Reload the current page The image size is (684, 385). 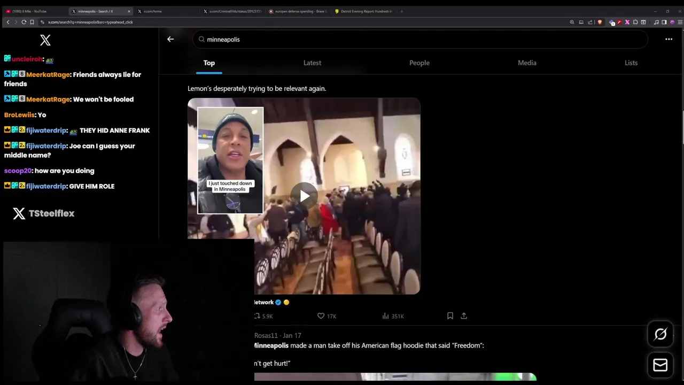[x=24, y=22]
